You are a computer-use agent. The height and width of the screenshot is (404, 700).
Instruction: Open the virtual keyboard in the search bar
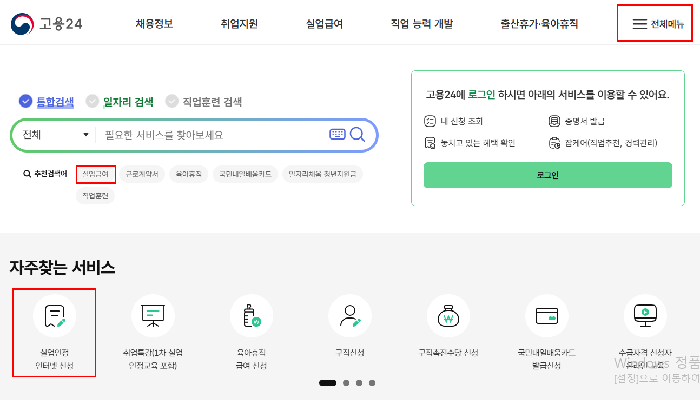[x=336, y=134]
